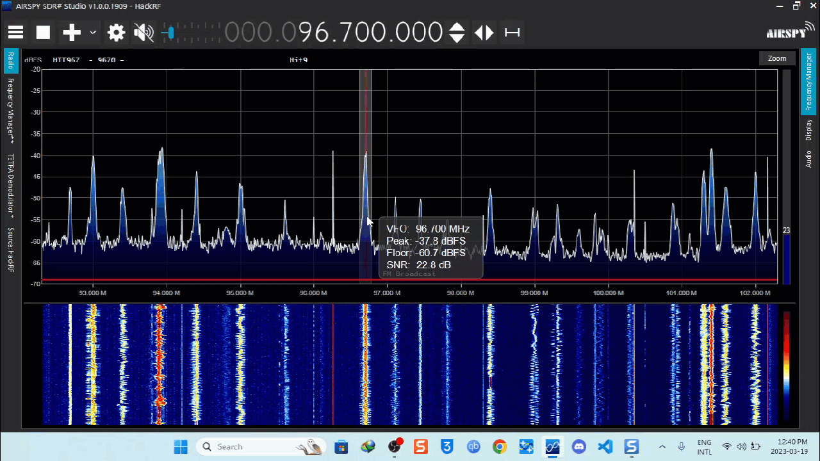Click the HIT967 RDS station text
Screen dimensions: 820x461
pyautogui.click(x=66, y=60)
